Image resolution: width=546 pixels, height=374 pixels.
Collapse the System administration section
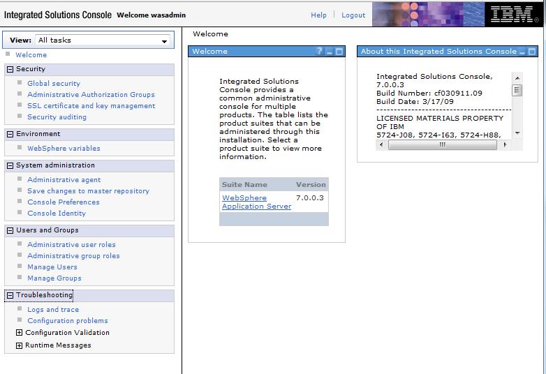[10, 165]
